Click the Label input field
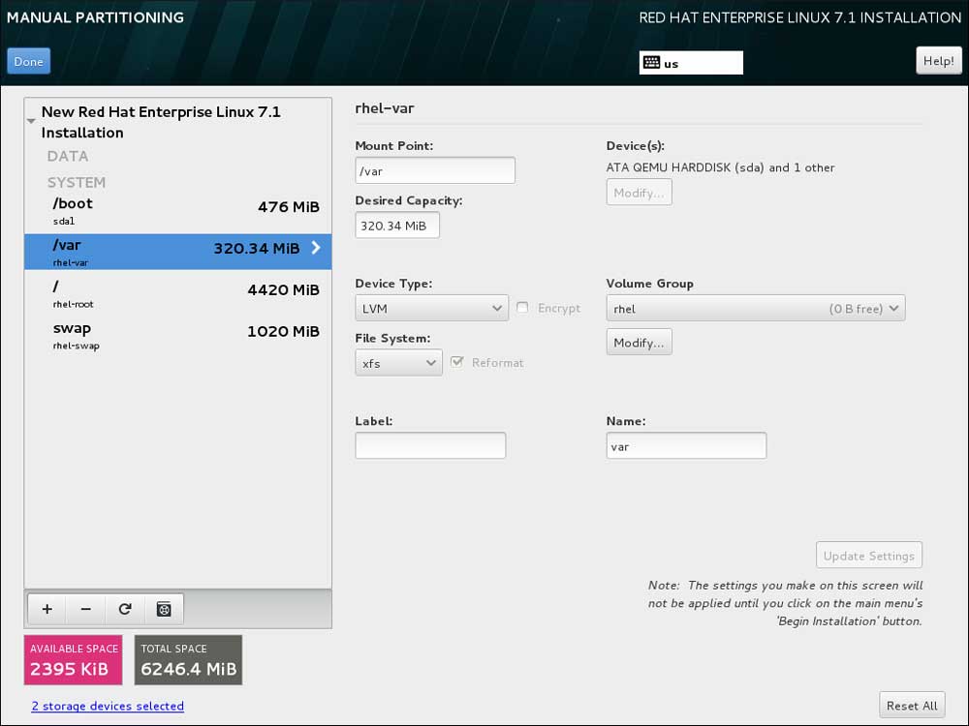Viewport: 969px width, 726px height. (430, 445)
